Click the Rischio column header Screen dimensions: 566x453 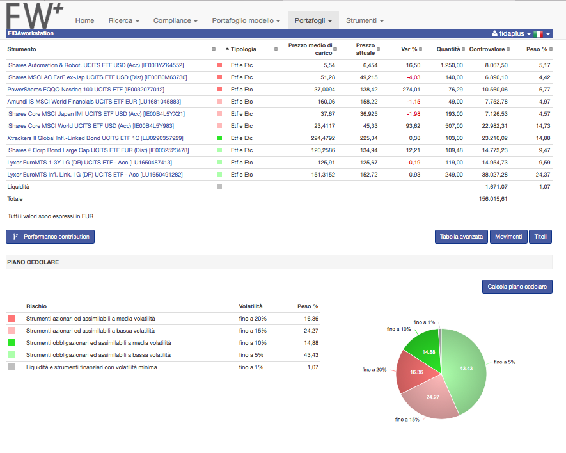click(x=36, y=306)
